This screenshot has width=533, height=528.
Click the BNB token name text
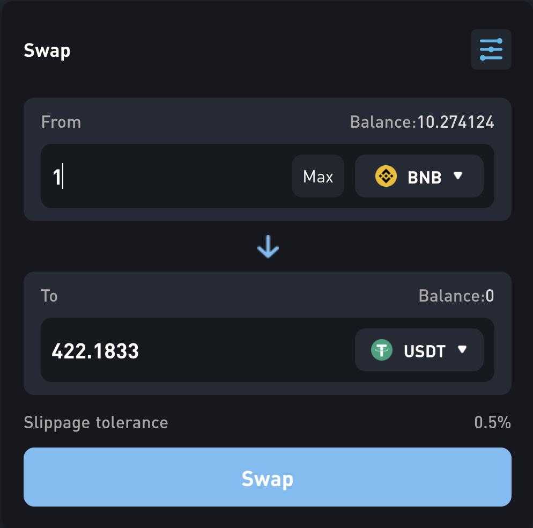click(x=425, y=177)
